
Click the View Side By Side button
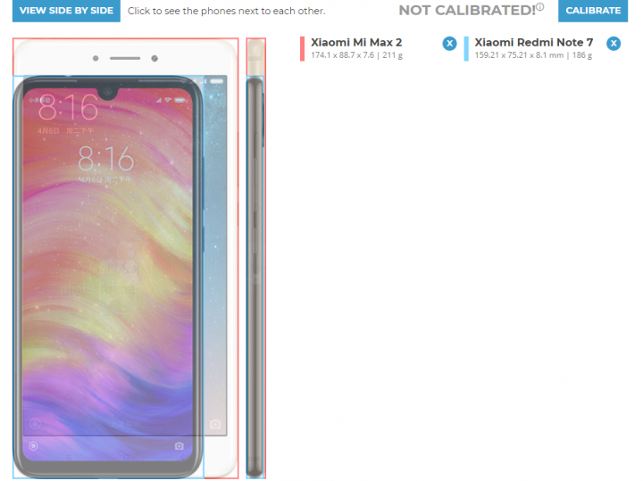coord(66,10)
